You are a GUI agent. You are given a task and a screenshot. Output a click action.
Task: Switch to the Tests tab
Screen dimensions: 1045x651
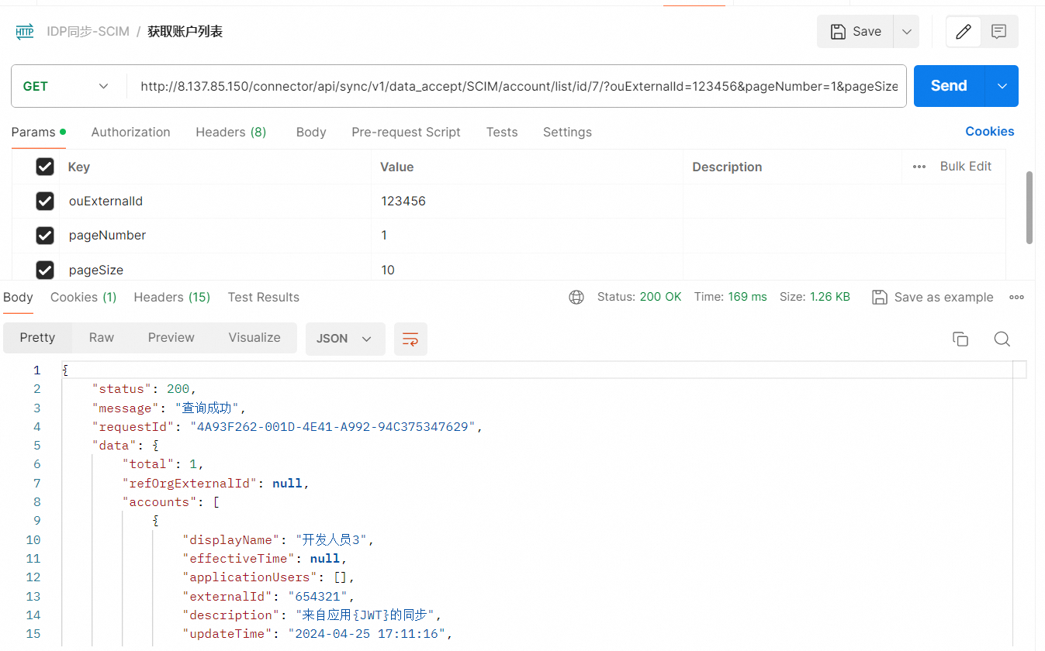(502, 132)
